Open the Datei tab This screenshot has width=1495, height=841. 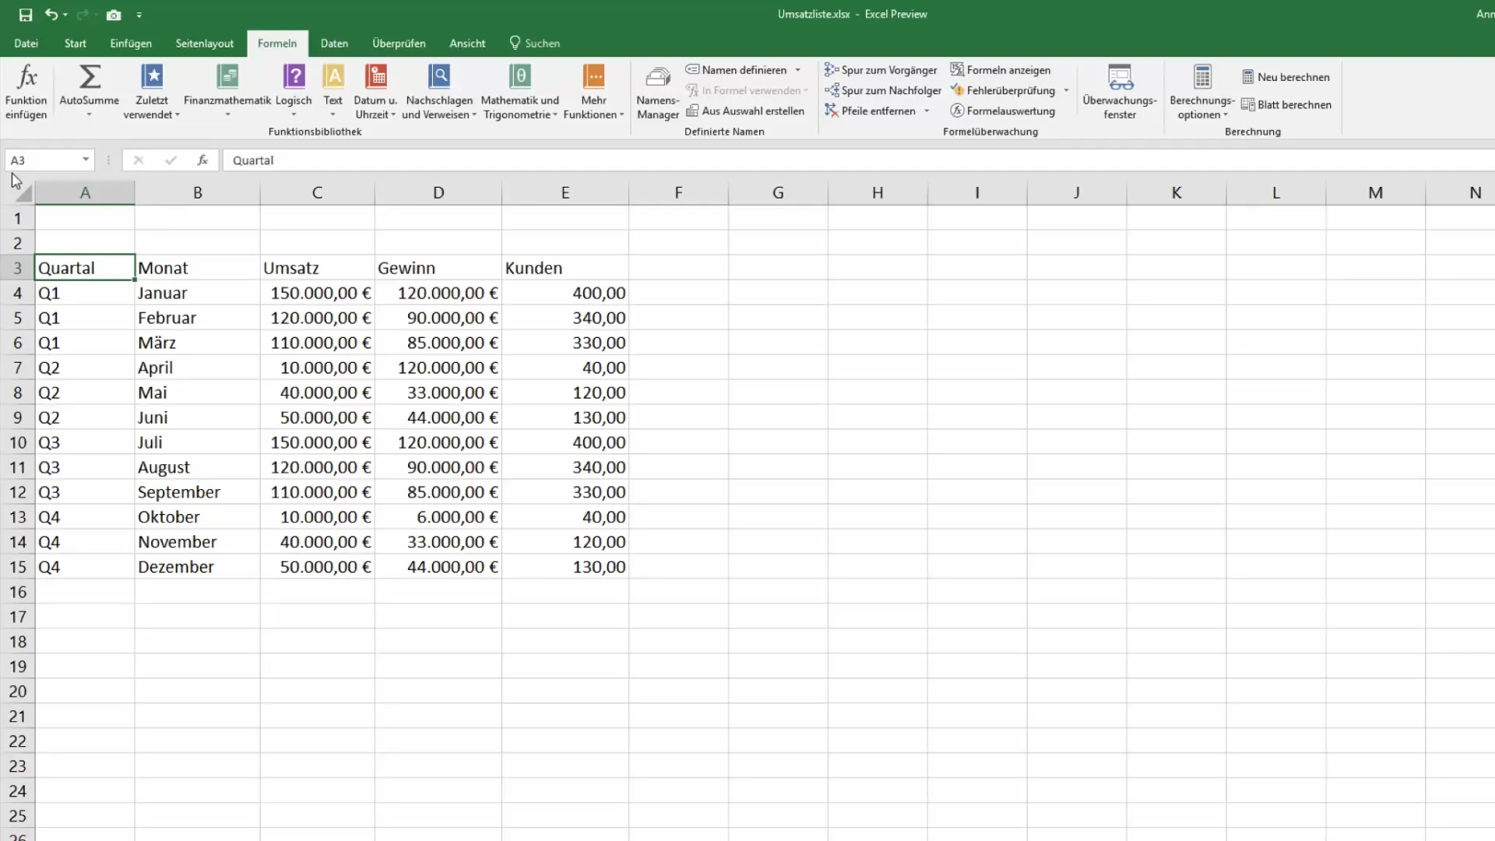click(x=26, y=44)
